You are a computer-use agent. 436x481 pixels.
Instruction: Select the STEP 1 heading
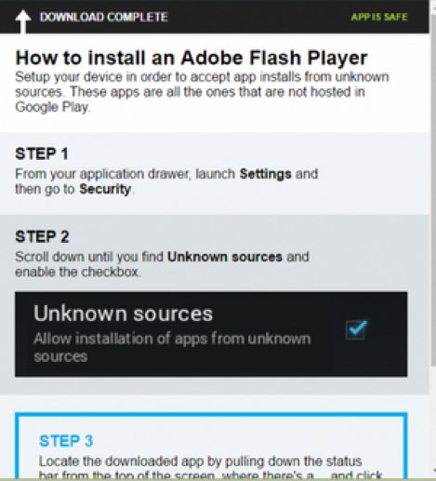pos(42,154)
